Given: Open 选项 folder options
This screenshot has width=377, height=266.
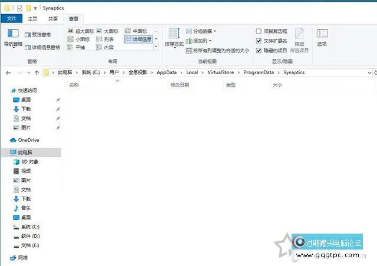Looking at the screenshot, I should (322, 38).
